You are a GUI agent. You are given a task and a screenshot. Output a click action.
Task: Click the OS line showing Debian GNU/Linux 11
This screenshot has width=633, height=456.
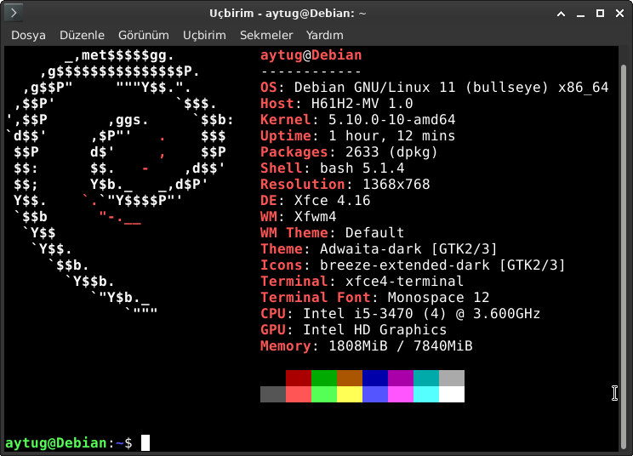click(435, 87)
